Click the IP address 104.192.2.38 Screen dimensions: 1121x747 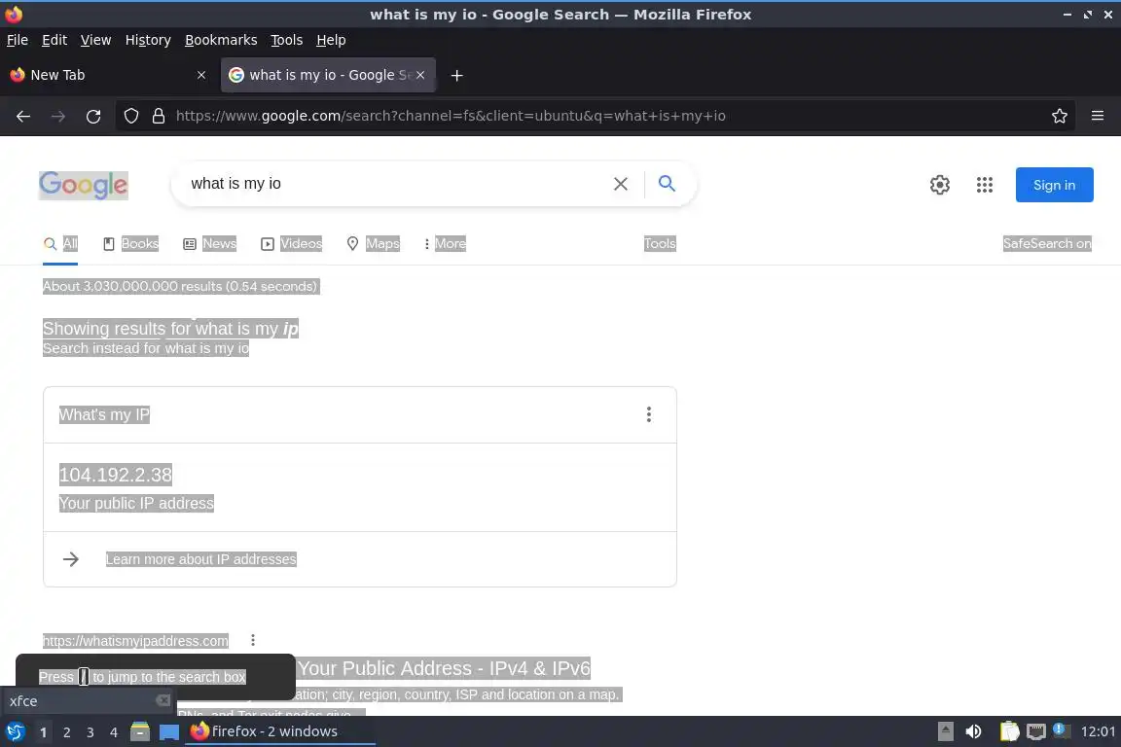pyautogui.click(x=115, y=476)
